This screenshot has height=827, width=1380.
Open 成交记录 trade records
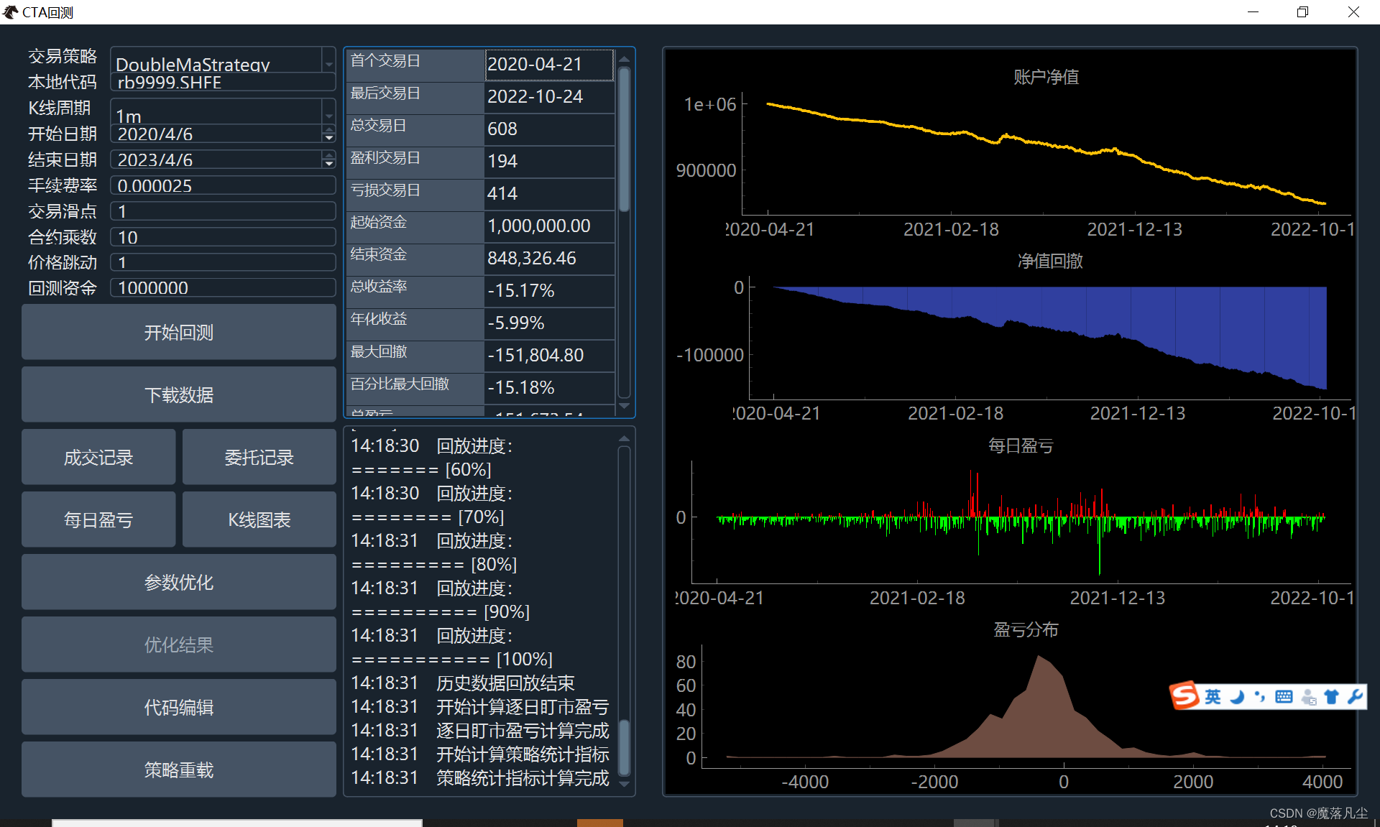[98, 457]
